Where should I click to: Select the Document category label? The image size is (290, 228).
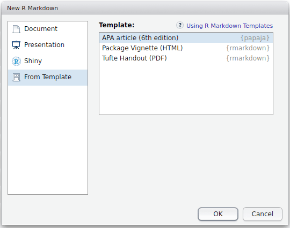[x=41, y=29]
